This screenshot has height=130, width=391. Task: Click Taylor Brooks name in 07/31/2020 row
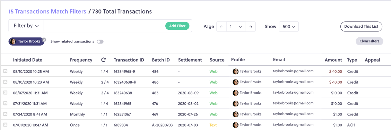[x=251, y=103]
